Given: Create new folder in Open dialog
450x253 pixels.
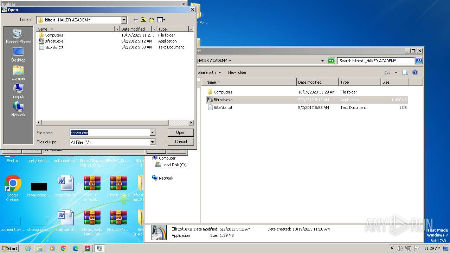Looking at the screenshot, I should click(x=152, y=20).
